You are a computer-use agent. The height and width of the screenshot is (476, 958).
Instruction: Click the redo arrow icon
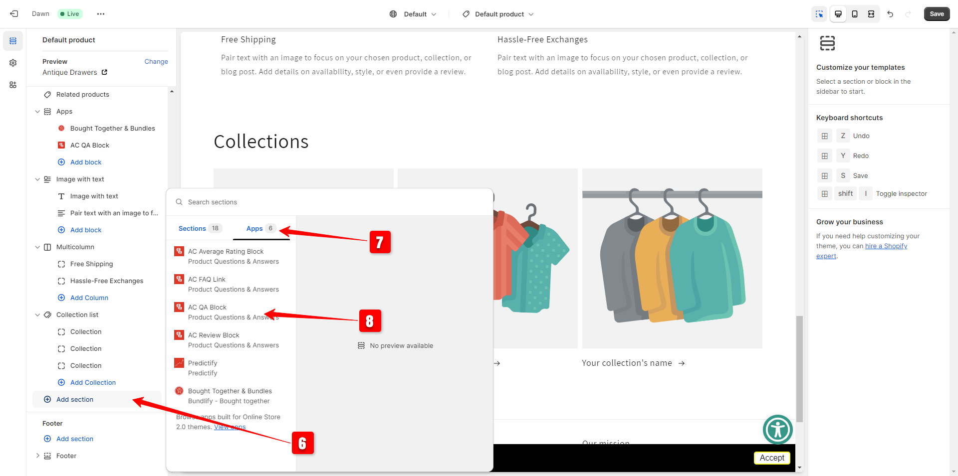pyautogui.click(x=908, y=14)
